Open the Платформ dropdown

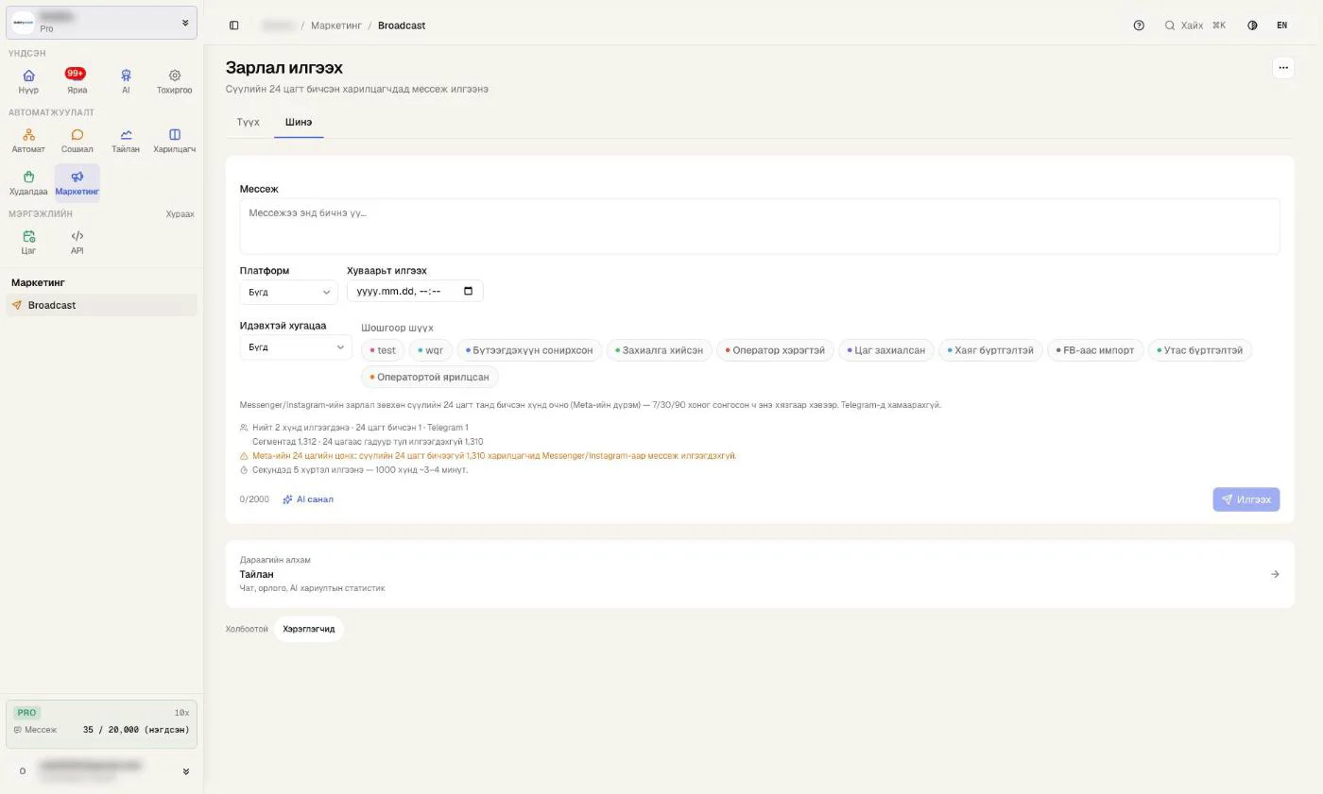click(x=289, y=292)
